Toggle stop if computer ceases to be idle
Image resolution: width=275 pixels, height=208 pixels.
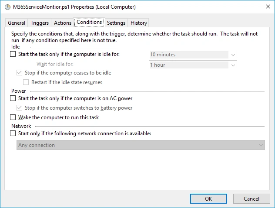tap(19, 73)
